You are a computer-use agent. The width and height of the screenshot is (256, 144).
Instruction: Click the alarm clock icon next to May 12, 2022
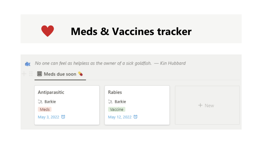click(136, 117)
